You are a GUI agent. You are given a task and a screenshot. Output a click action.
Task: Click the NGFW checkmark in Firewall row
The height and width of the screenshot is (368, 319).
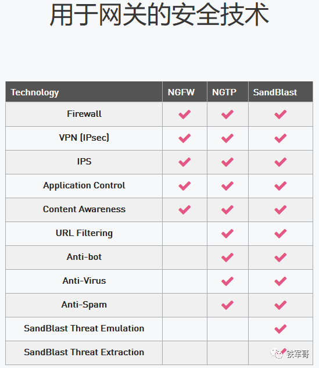point(185,115)
